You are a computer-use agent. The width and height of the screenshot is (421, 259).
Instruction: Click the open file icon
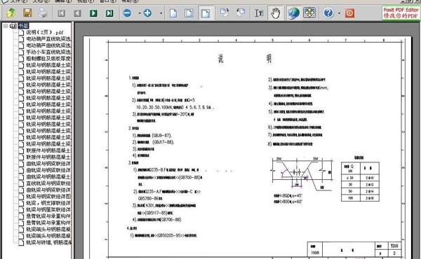tap(11, 13)
